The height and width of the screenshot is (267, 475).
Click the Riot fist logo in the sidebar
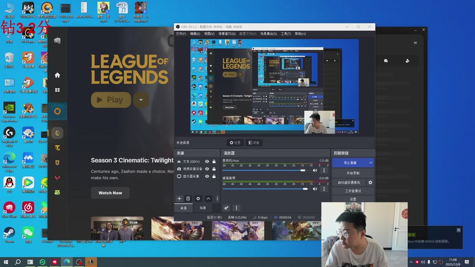tap(57, 40)
